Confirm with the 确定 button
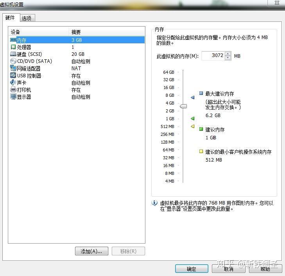The height and width of the screenshot is (276, 285). [192, 269]
